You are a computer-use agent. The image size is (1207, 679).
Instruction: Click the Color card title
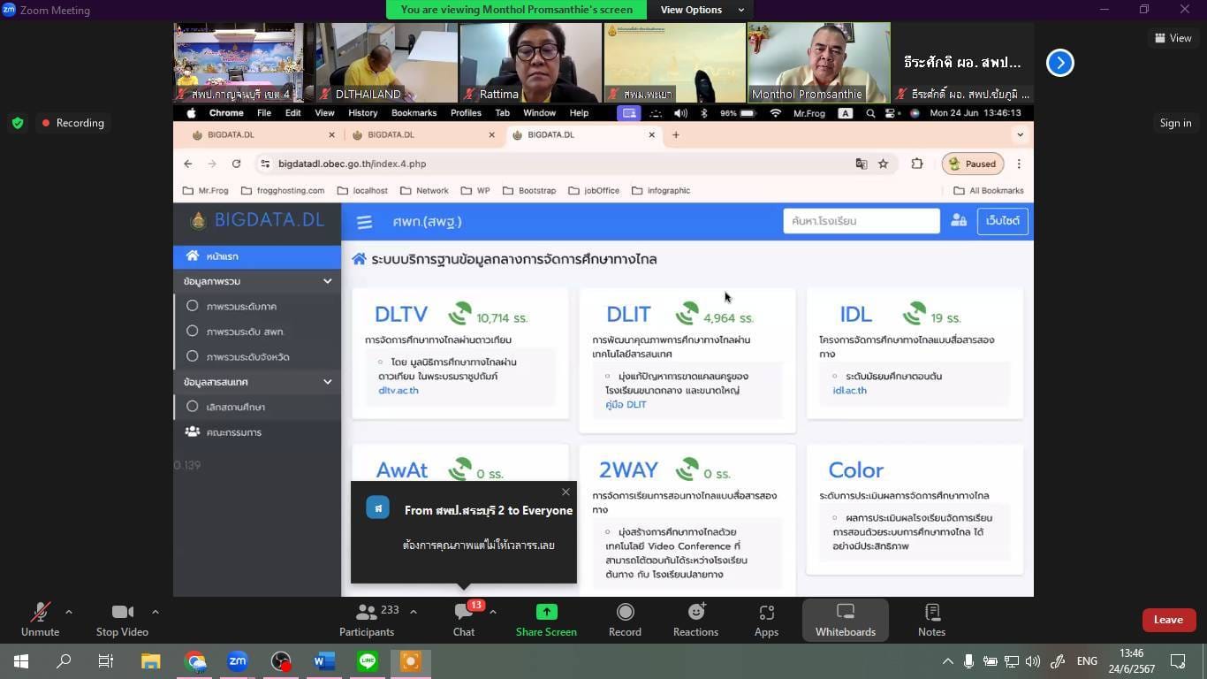[855, 469]
